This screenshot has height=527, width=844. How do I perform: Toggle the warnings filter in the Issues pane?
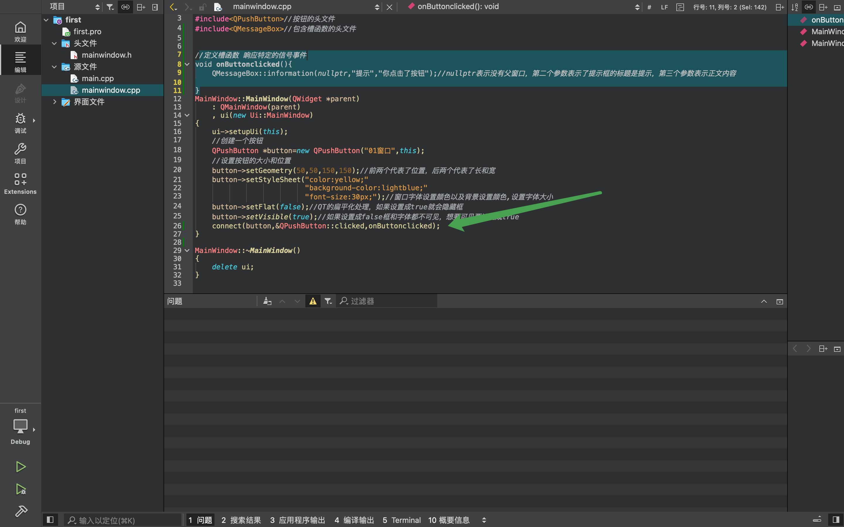(313, 301)
